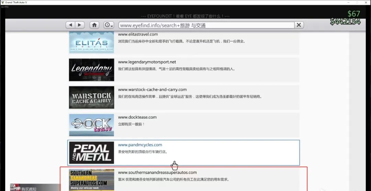Minimize the Grand Theft Auto V window
371x191 pixels.
pyautogui.click(x=349, y=2)
